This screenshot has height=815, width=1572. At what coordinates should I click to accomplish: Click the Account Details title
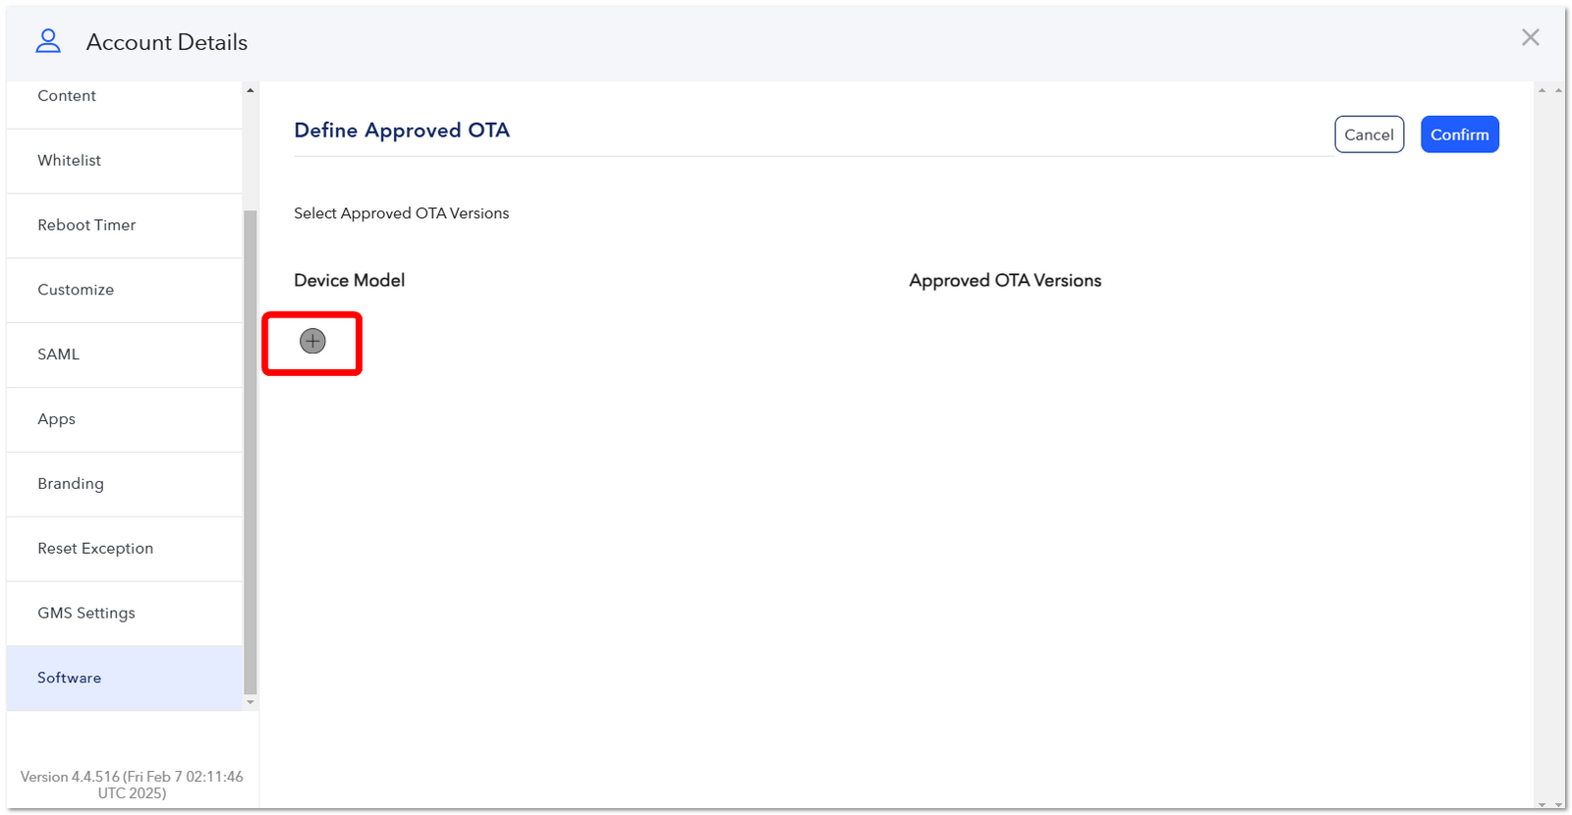[x=167, y=42]
